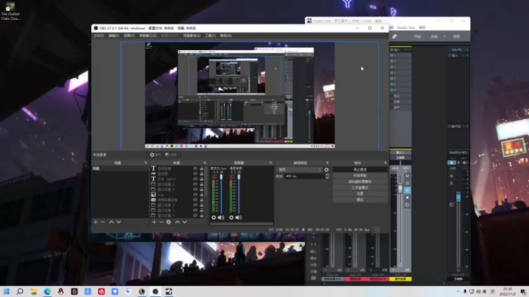Image resolution: width=529 pixels, height=297 pixels.
Task: Remove source with minus icon in OBS Sources panel
Action: click(161, 222)
